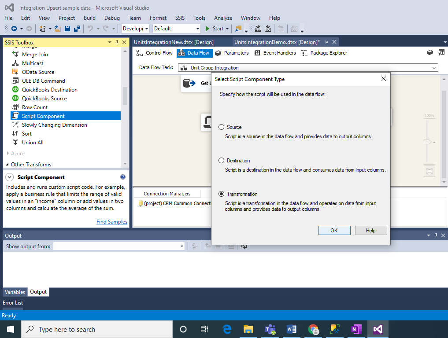Screen dimensions: 448x338
Task: Click the Save single-disk icon
Action: click(x=67, y=29)
